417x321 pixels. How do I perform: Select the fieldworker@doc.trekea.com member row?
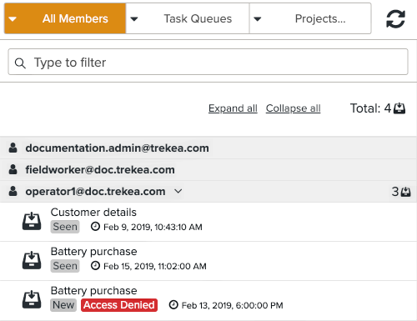pos(208,170)
